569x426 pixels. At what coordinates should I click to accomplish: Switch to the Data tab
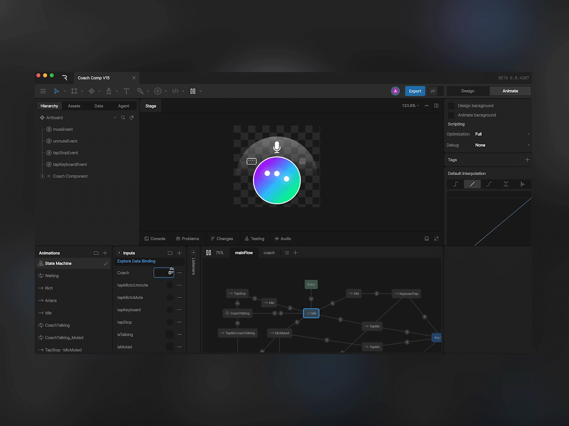coord(99,106)
